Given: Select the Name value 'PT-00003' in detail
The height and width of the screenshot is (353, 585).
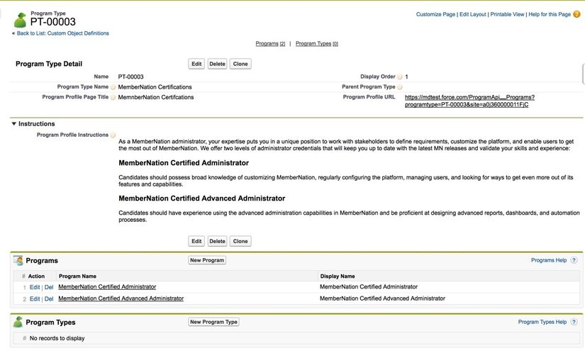Looking at the screenshot, I should (x=130, y=77).
